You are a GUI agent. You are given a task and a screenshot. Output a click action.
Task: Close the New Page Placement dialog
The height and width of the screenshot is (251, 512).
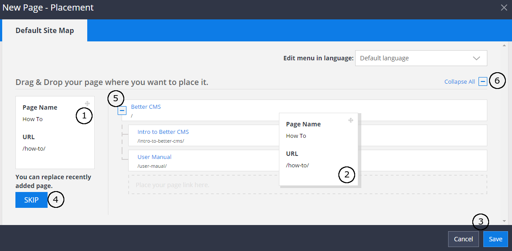[x=504, y=7]
